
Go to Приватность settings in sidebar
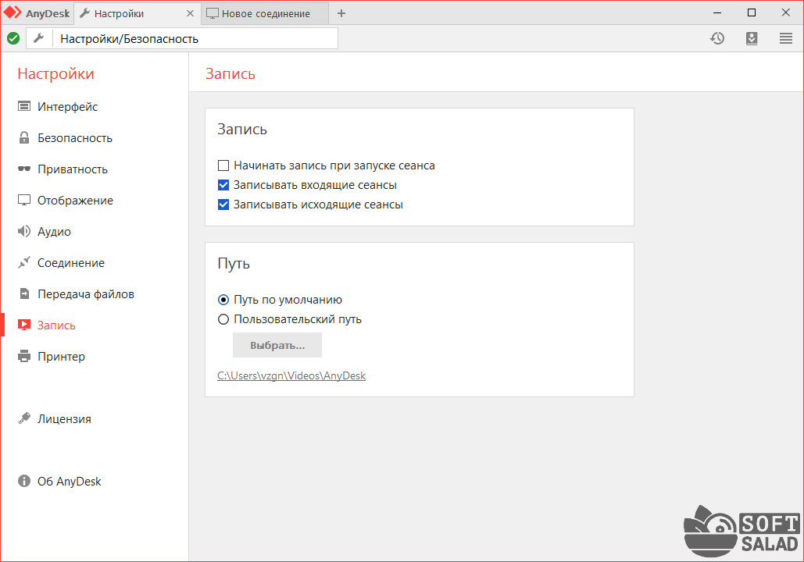coord(72,169)
